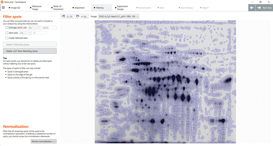Open the Spot area operator dropdown
This screenshot has height=146, width=273.
tap(26, 33)
